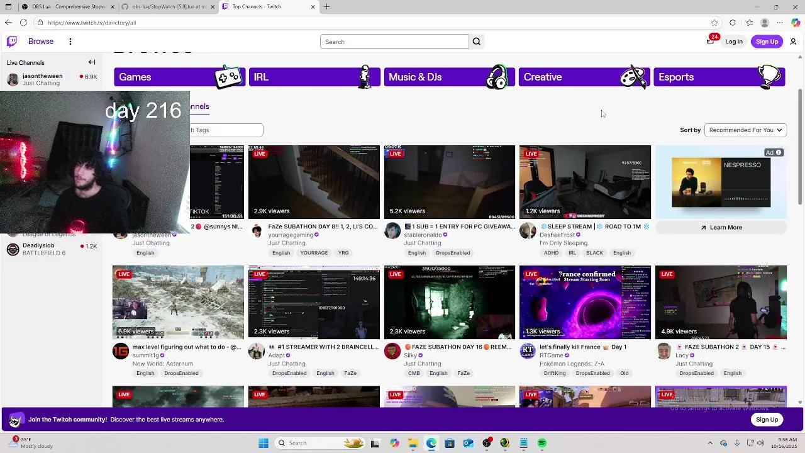Viewport: 805px width, 453px height.
Task: Focus the Twitch search field
Action: [394, 42]
